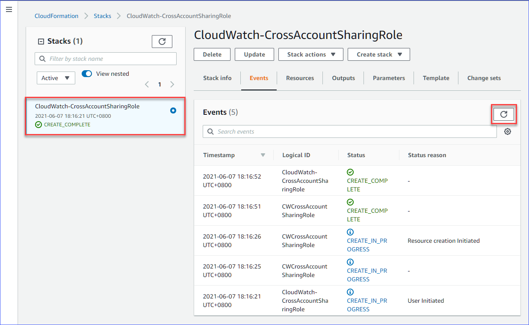Click info icon of 18:16:21 event

pyautogui.click(x=350, y=292)
